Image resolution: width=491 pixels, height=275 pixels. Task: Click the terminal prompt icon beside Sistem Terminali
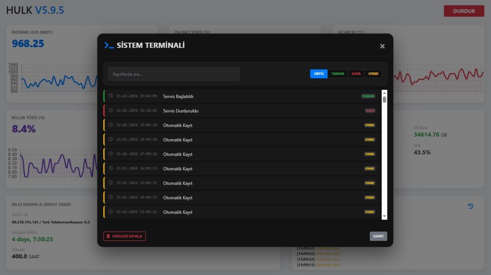(109, 45)
